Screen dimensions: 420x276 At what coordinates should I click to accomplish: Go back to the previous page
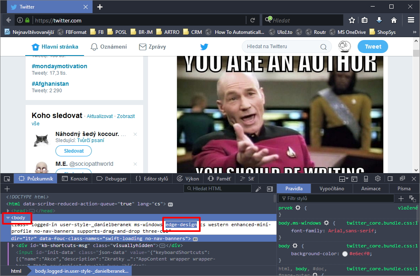tap(9, 20)
